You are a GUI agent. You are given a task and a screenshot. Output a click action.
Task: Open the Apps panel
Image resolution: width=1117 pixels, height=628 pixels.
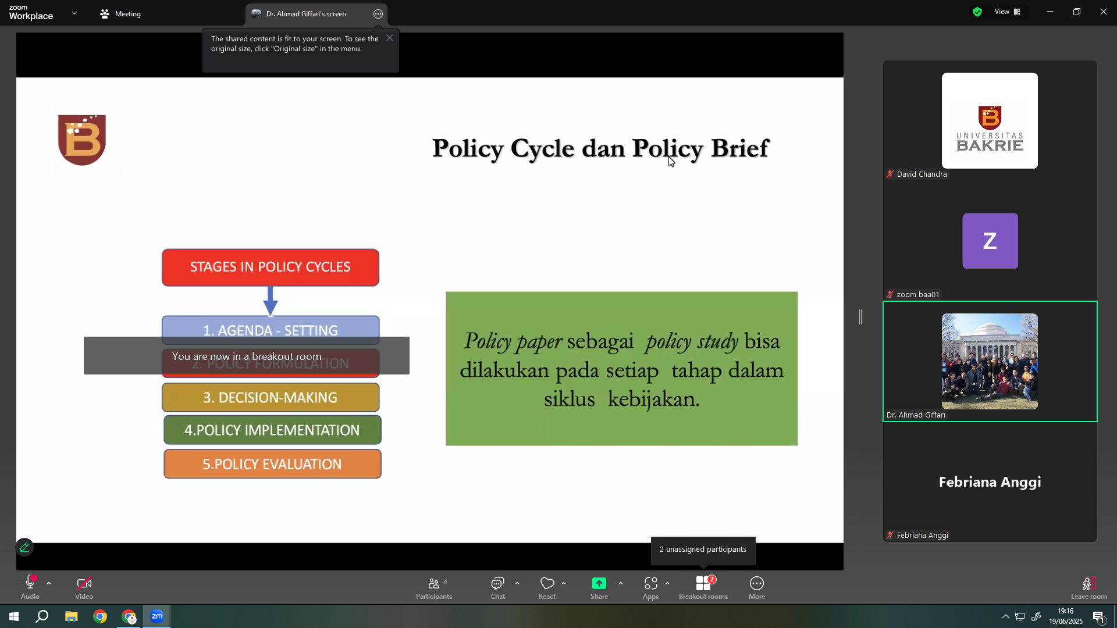click(x=650, y=587)
